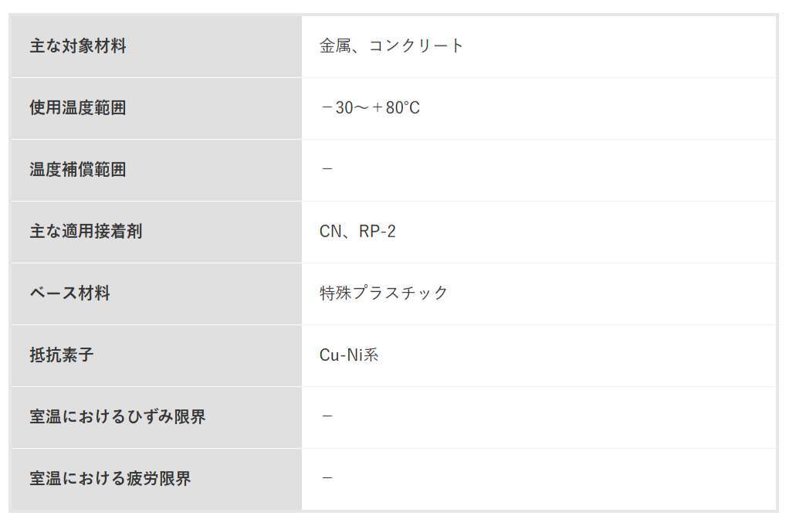Image resolution: width=786 pixels, height=526 pixels.
Task: Select the 特殊プラスチック value text
Action: [384, 293]
